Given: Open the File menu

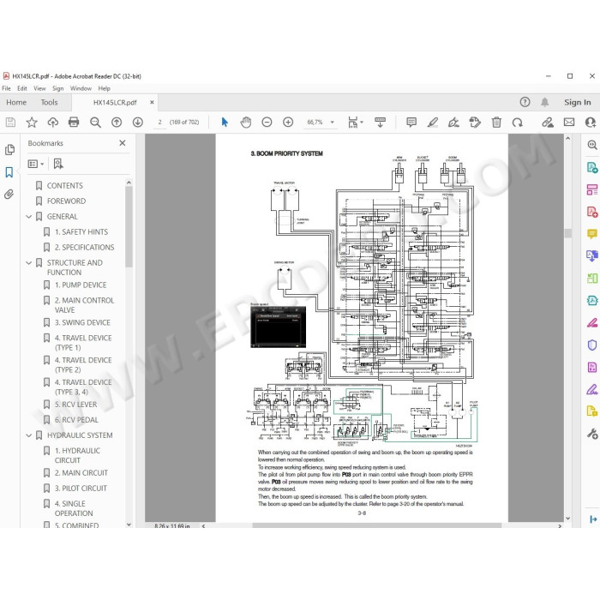Looking at the screenshot, I should pyautogui.click(x=7, y=88).
